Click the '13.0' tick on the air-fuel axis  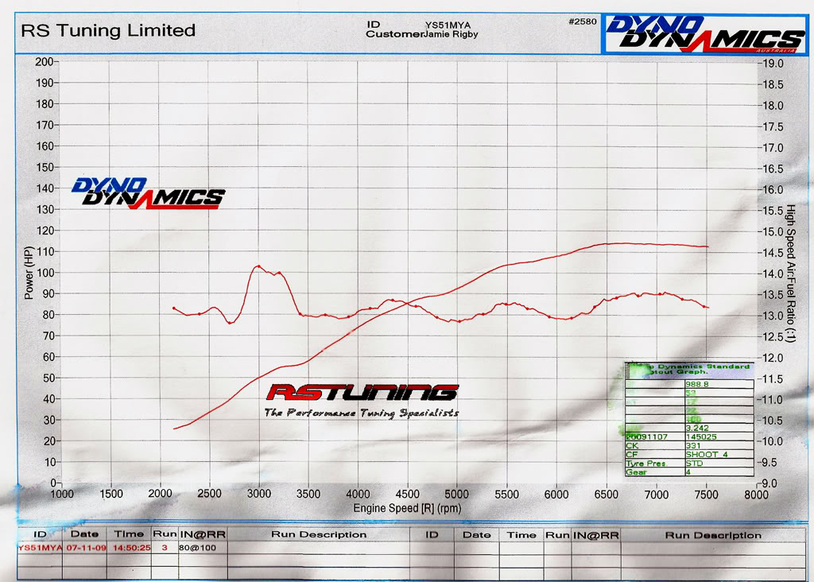(773, 316)
